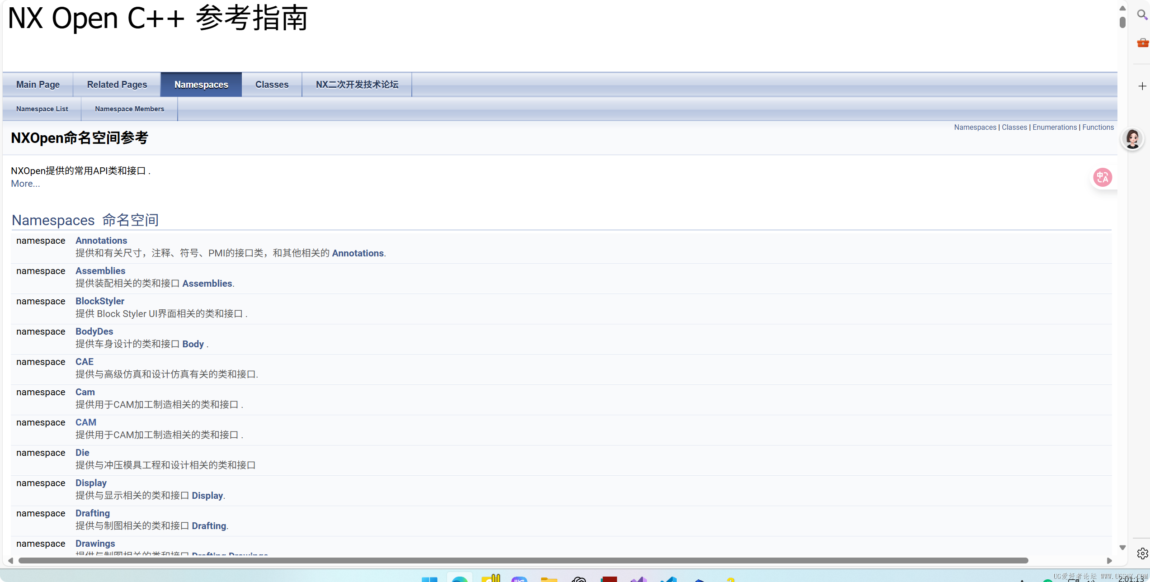Click text 提供与冲压模具工程和设计相关的类和接口
Image resolution: width=1150 pixels, height=582 pixels.
pos(165,465)
